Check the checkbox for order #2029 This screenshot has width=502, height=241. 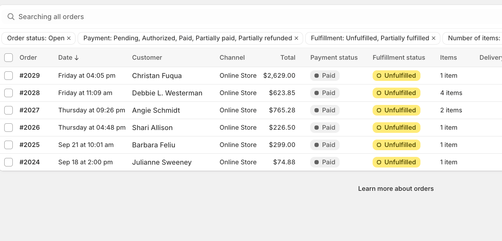click(9, 75)
